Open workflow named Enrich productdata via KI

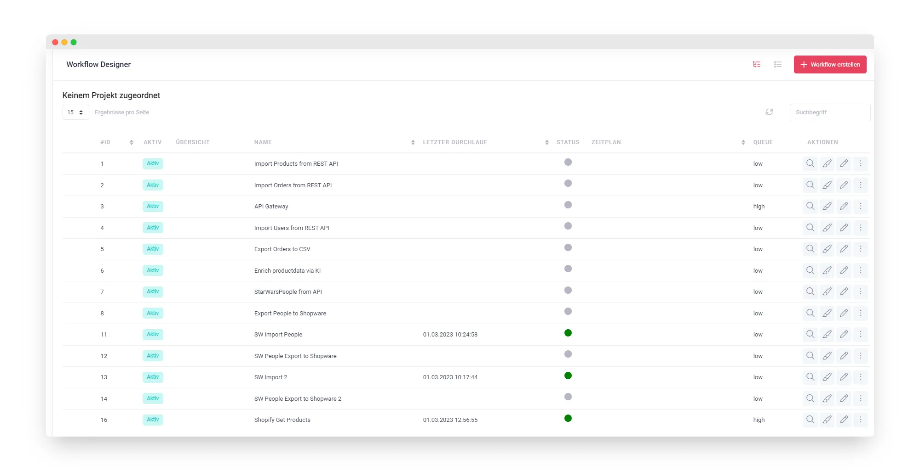pos(287,270)
